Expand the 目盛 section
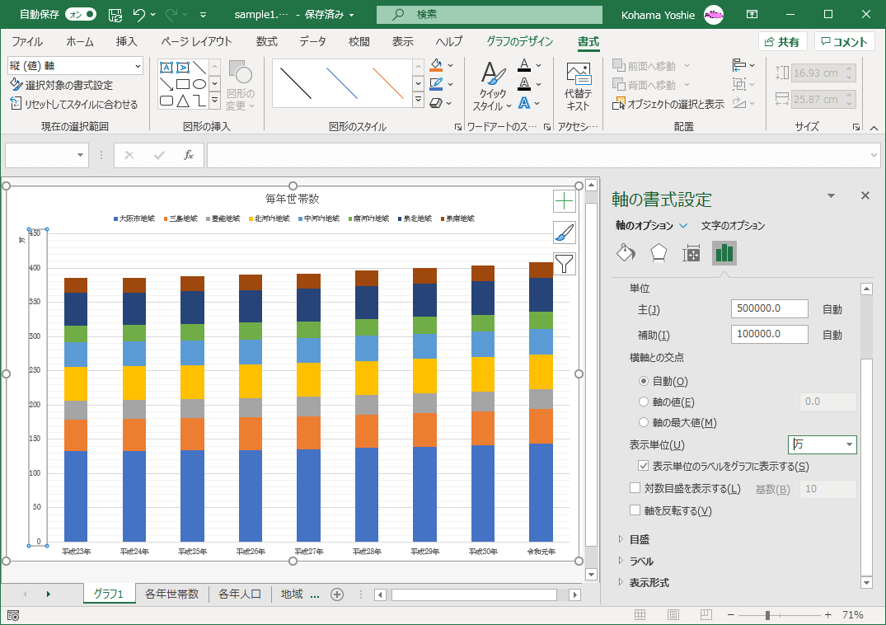Viewport: 886px width, 625px height. (x=639, y=539)
